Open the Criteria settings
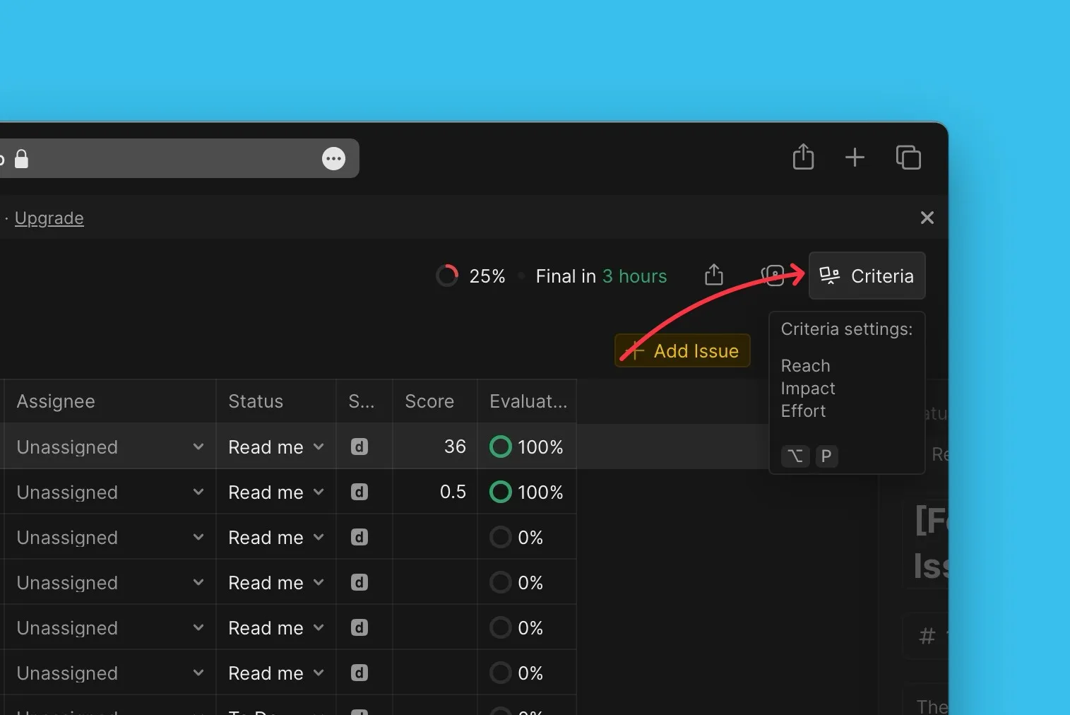Image resolution: width=1070 pixels, height=715 pixels. tap(867, 276)
